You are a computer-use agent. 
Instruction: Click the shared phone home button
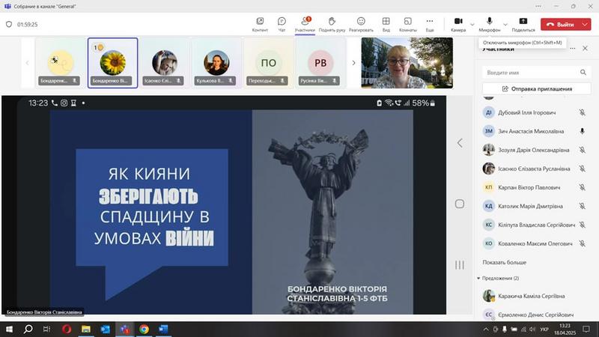pyautogui.click(x=460, y=204)
